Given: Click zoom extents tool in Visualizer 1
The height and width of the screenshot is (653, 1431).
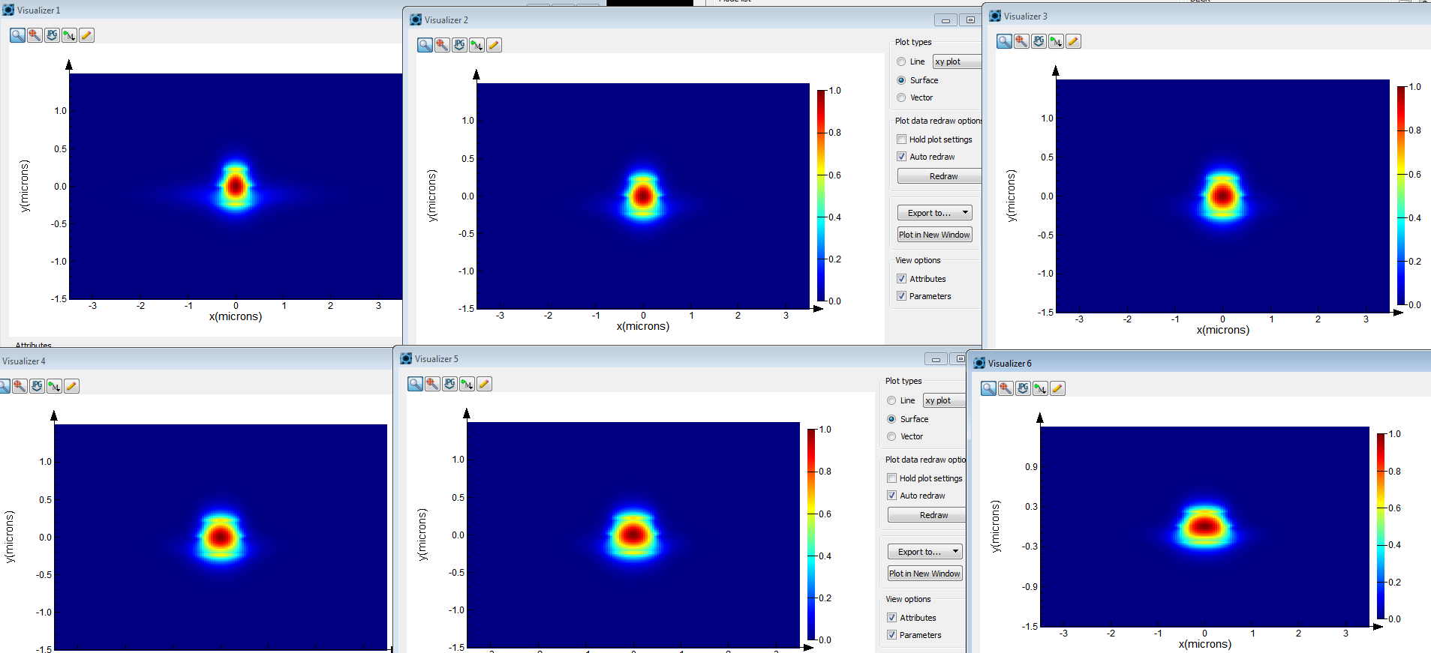Looking at the screenshot, I should click(35, 35).
